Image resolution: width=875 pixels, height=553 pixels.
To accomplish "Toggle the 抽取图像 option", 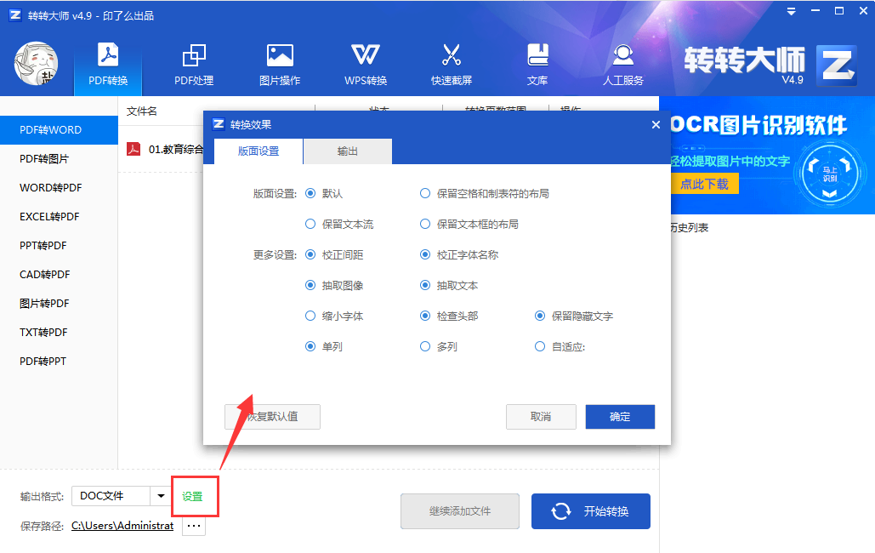I will pyautogui.click(x=310, y=286).
